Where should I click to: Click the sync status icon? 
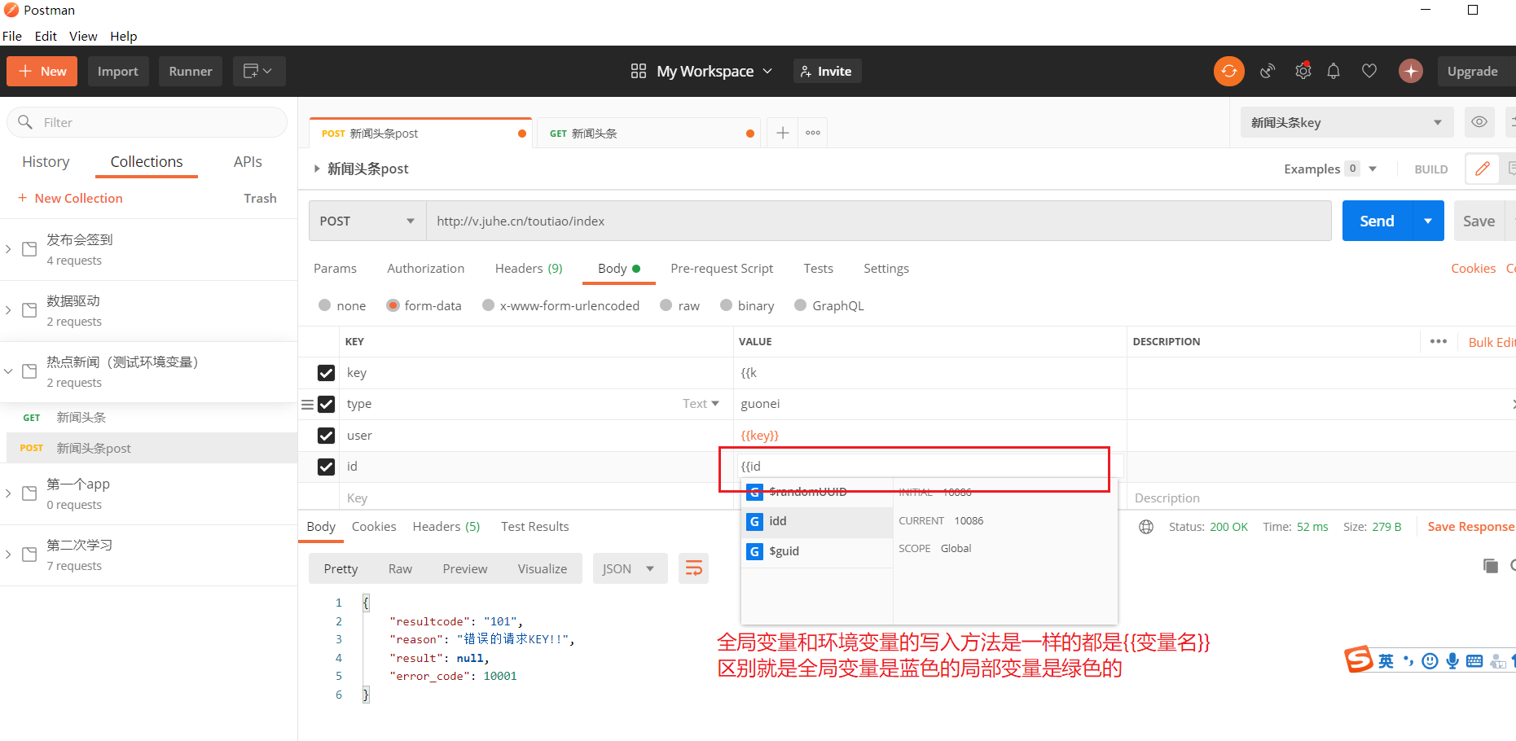click(1228, 71)
